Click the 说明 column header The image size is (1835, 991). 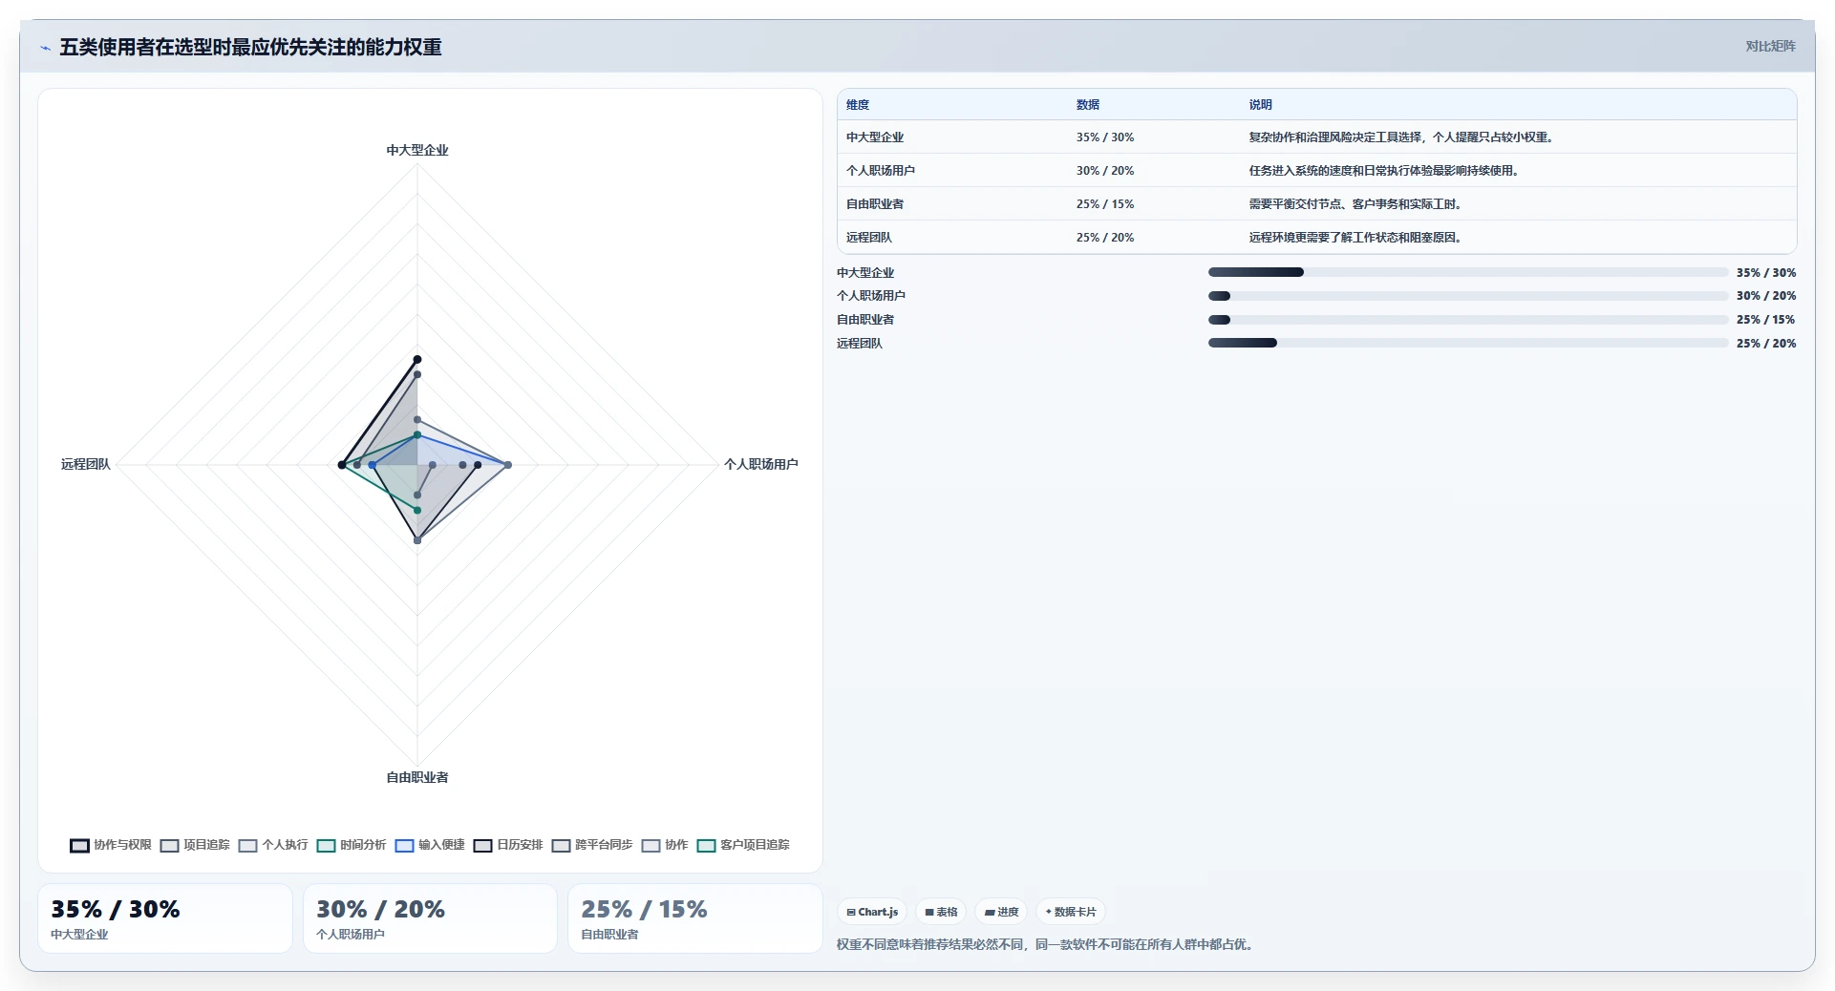(x=1261, y=105)
